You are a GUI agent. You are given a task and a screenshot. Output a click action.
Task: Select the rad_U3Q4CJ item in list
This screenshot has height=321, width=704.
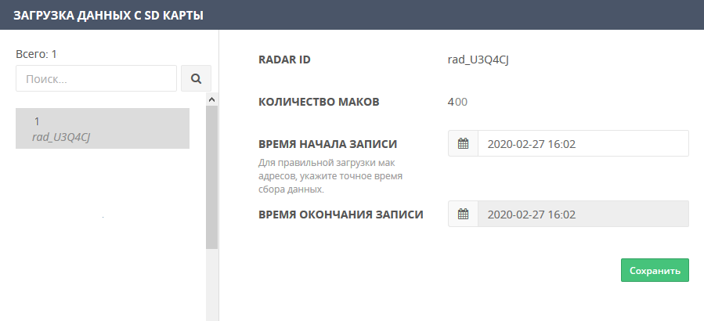[103, 128]
